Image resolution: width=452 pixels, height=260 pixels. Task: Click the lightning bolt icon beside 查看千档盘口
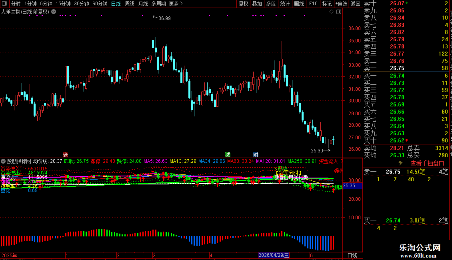click(400, 163)
